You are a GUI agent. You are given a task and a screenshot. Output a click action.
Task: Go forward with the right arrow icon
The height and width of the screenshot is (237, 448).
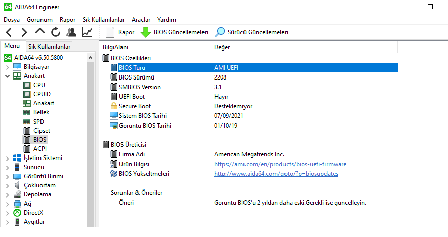click(x=24, y=32)
